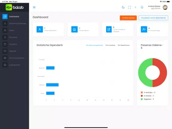
Task: Select Per stato occupazionale tab
Action: [x=94, y=45]
